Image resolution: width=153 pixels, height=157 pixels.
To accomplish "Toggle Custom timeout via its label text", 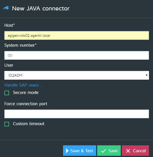I will [29, 124].
